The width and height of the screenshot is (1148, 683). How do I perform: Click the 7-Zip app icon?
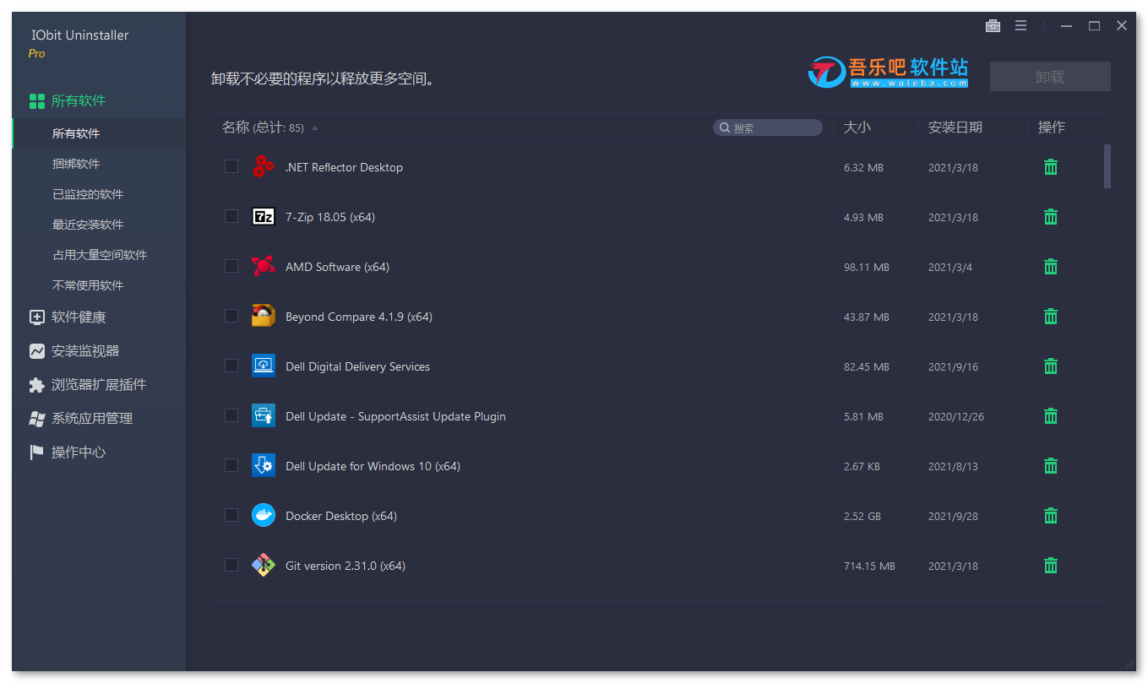pos(264,216)
